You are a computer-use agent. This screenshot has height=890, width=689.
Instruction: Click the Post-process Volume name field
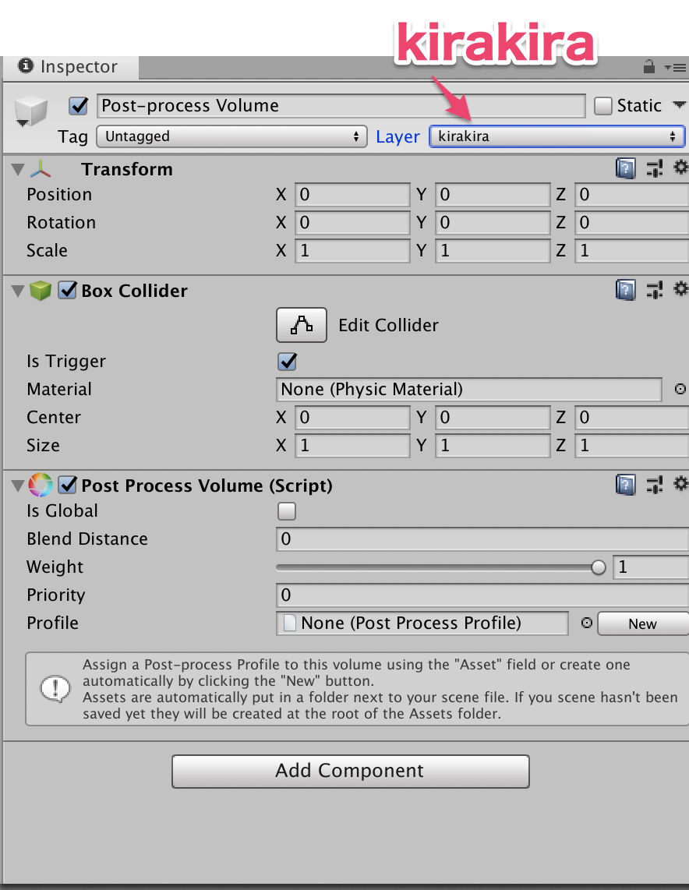(x=341, y=105)
